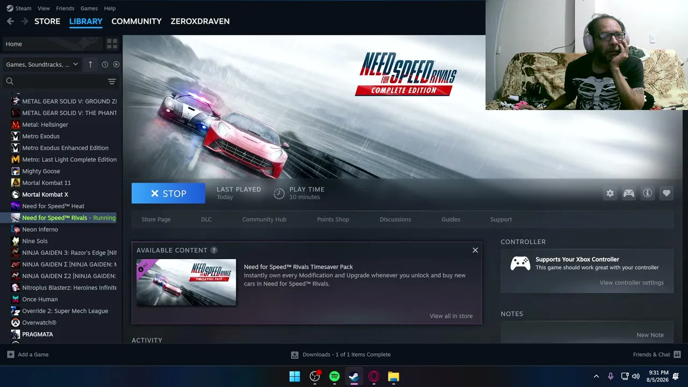Select Metal: Hellsinger game icon in list

[x=16, y=125]
